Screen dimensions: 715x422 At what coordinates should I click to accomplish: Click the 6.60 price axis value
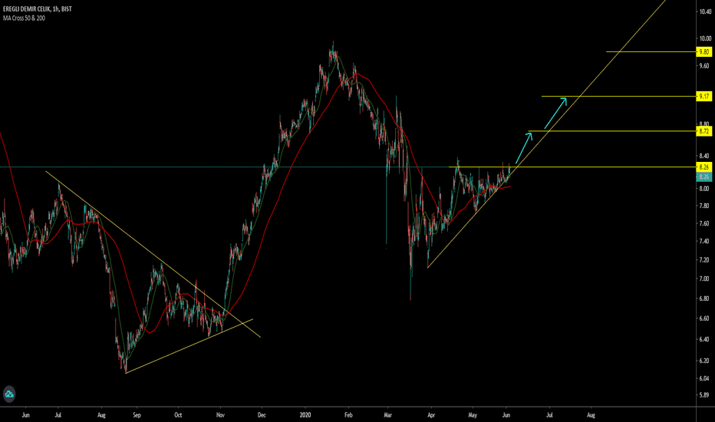point(704,318)
